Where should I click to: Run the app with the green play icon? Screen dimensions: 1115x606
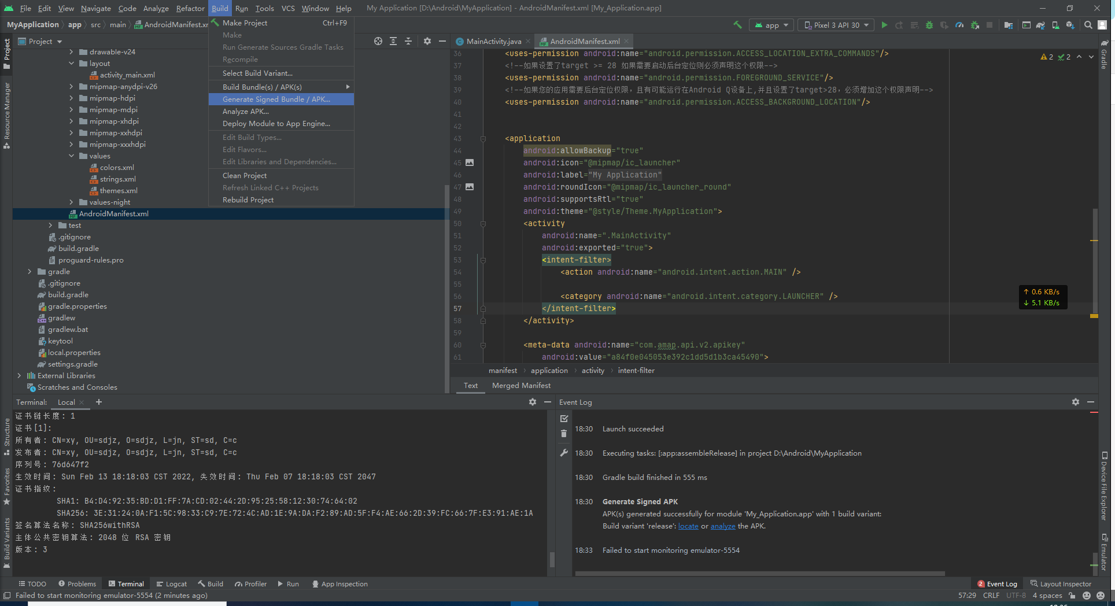point(884,25)
